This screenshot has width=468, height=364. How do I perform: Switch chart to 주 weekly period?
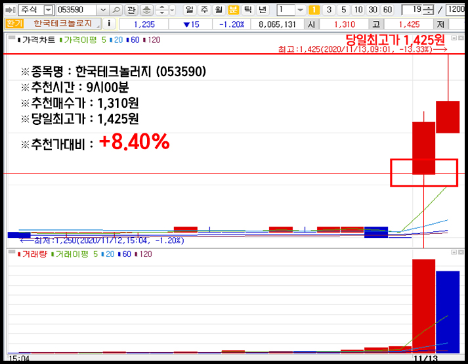(204, 10)
